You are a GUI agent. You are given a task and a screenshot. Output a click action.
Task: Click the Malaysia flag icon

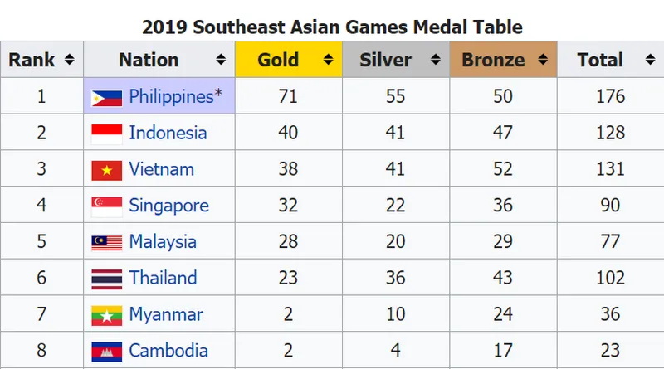(107, 243)
